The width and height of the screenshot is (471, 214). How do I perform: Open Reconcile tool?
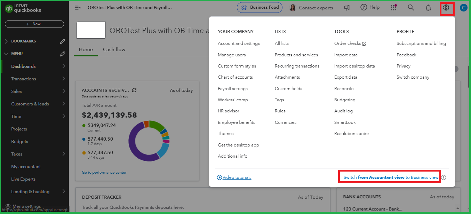tap(344, 89)
